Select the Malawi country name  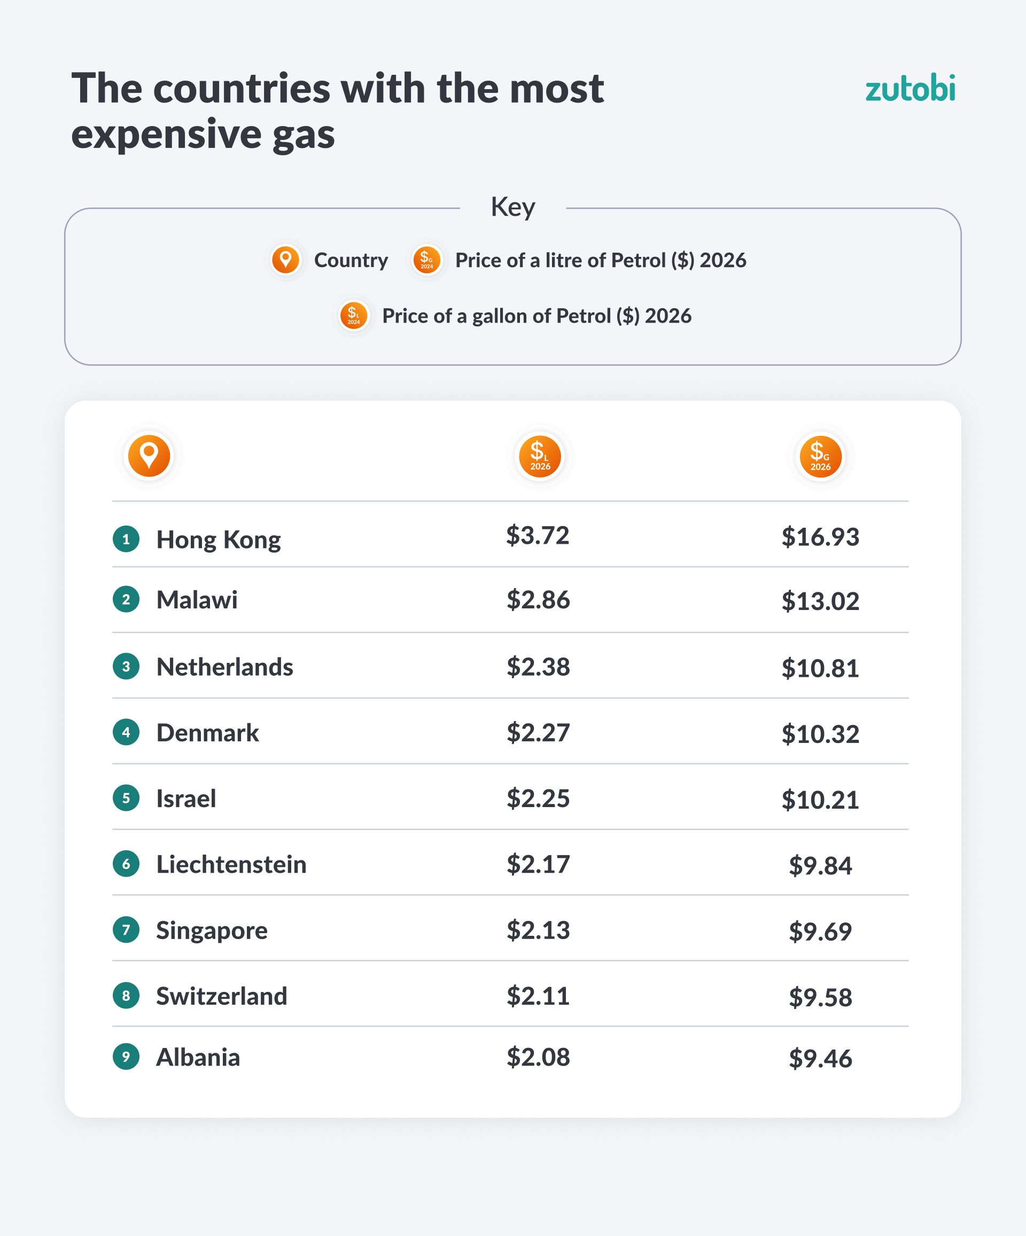point(197,600)
